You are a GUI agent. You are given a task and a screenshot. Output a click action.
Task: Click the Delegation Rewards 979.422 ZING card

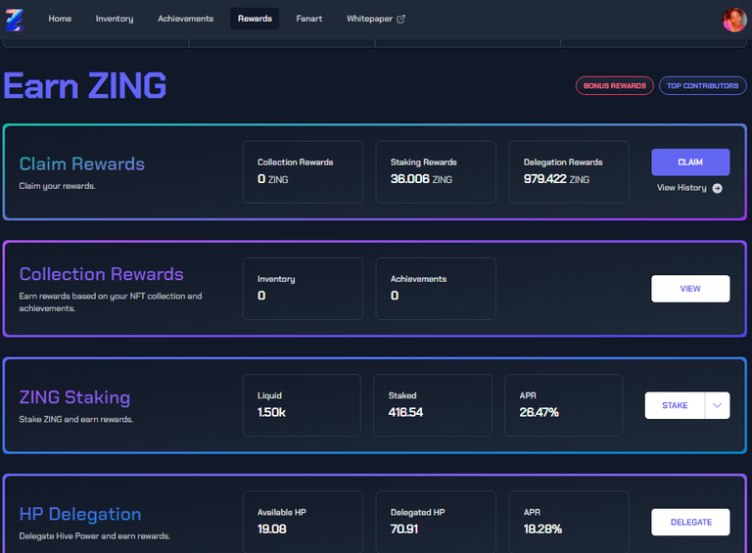click(569, 172)
